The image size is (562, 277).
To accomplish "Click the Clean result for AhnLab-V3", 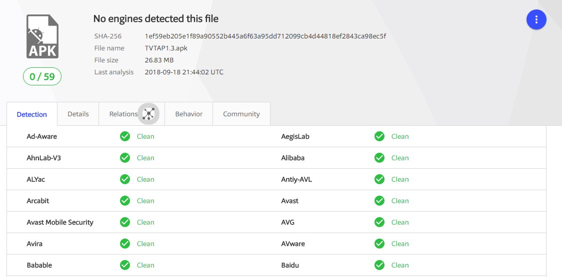I will [x=145, y=158].
